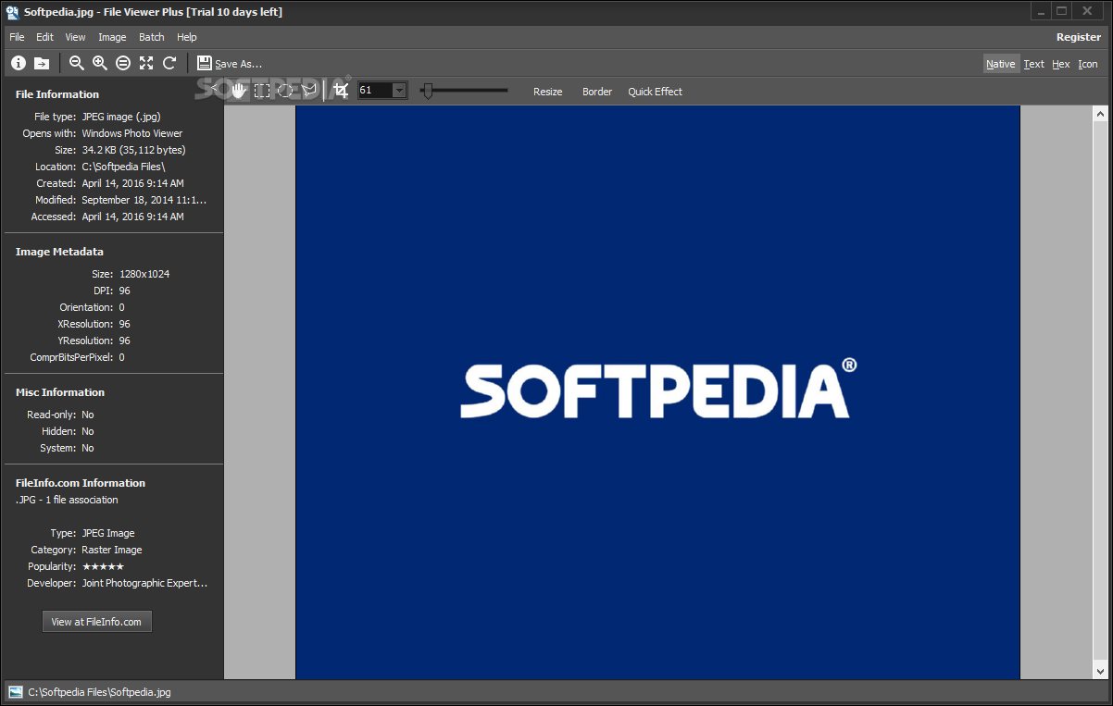The width and height of the screenshot is (1113, 706).
Task: Click the Read-only No value
Action: tap(88, 415)
